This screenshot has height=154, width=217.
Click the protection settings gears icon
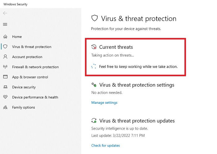coord(94,85)
